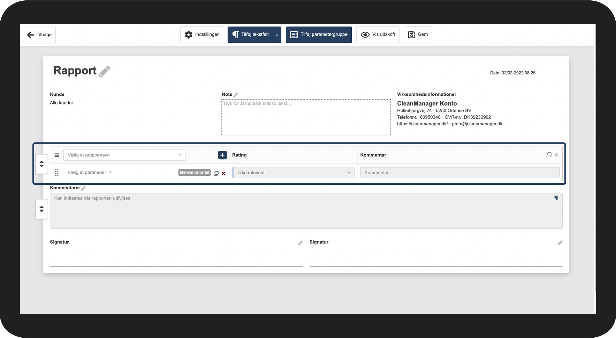Open Indstillinger settings

coord(201,35)
